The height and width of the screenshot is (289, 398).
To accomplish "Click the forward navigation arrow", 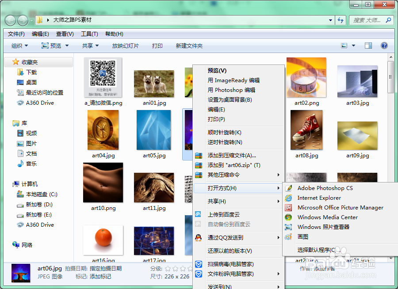I will point(23,20).
